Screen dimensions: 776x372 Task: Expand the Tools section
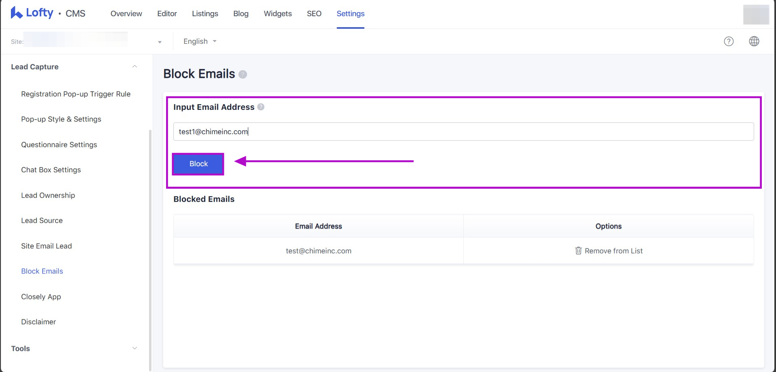134,348
